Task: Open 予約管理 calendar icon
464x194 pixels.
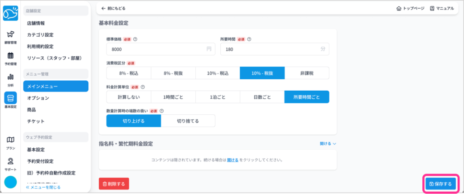Action: pyautogui.click(x=10, y=58)
